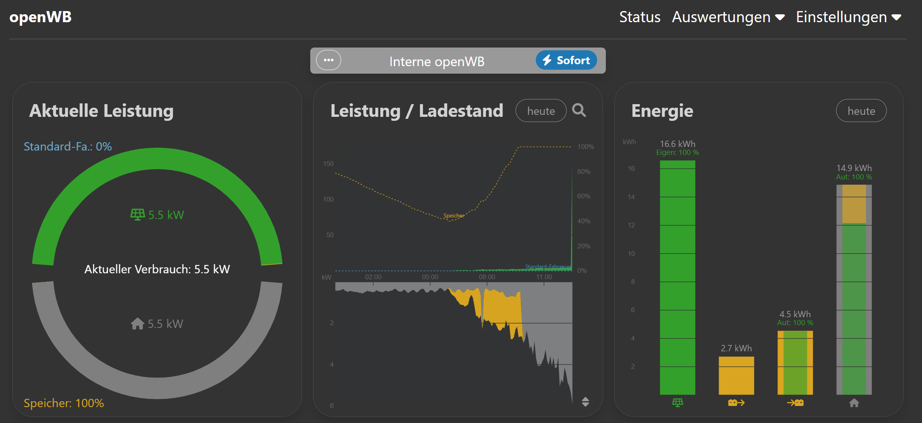Image resolution: width=922 pixels, height=423 pixels.
Task: Click the house icon beside 5.5 kW
Action: 137,324
